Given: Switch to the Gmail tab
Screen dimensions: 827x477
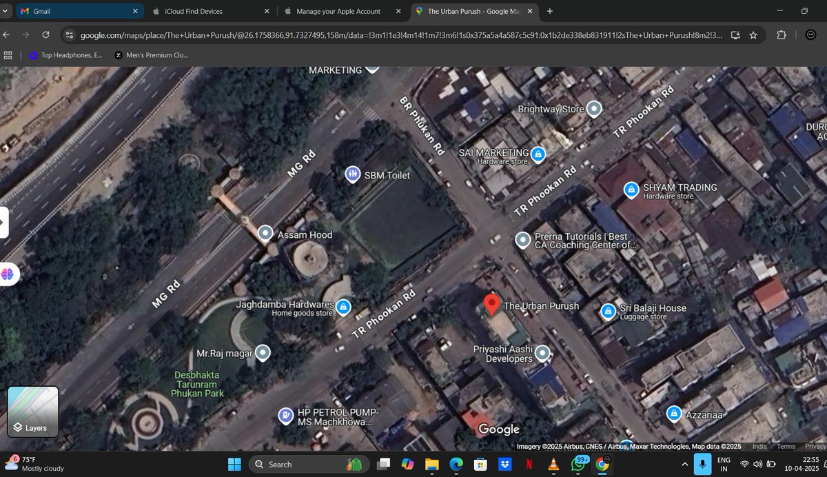Looking at the screenshot, I should 79,11.
